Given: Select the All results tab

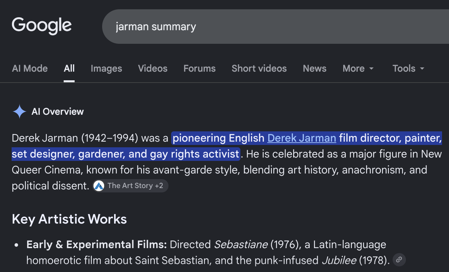Looking at the screenshot, I should [x=69, y=68].
